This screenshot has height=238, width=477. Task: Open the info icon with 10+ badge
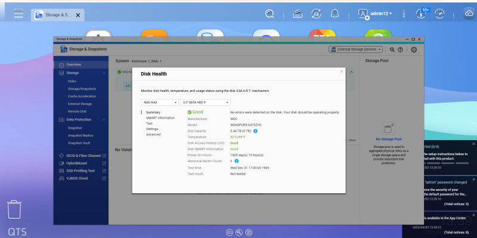tap(422, 13)
